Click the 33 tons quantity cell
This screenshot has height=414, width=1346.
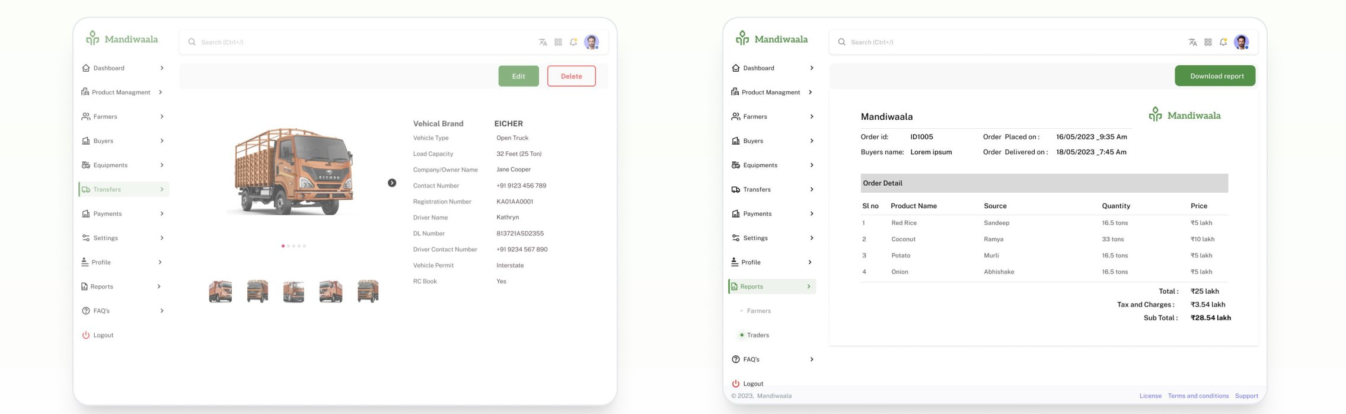(1112, 239)
